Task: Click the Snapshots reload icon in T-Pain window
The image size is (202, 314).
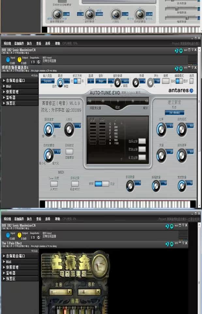Action: click(x=39, y=237)
